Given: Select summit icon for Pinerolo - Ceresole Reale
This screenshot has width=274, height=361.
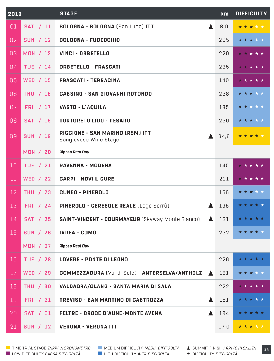Looking at the screenshot, I should point(211,205).
